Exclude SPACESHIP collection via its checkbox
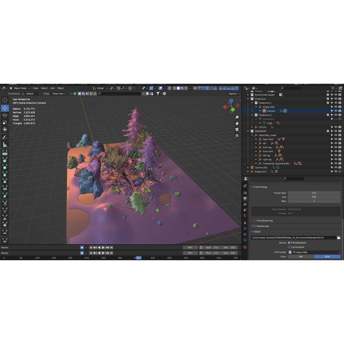 click(x=328, y=131)
